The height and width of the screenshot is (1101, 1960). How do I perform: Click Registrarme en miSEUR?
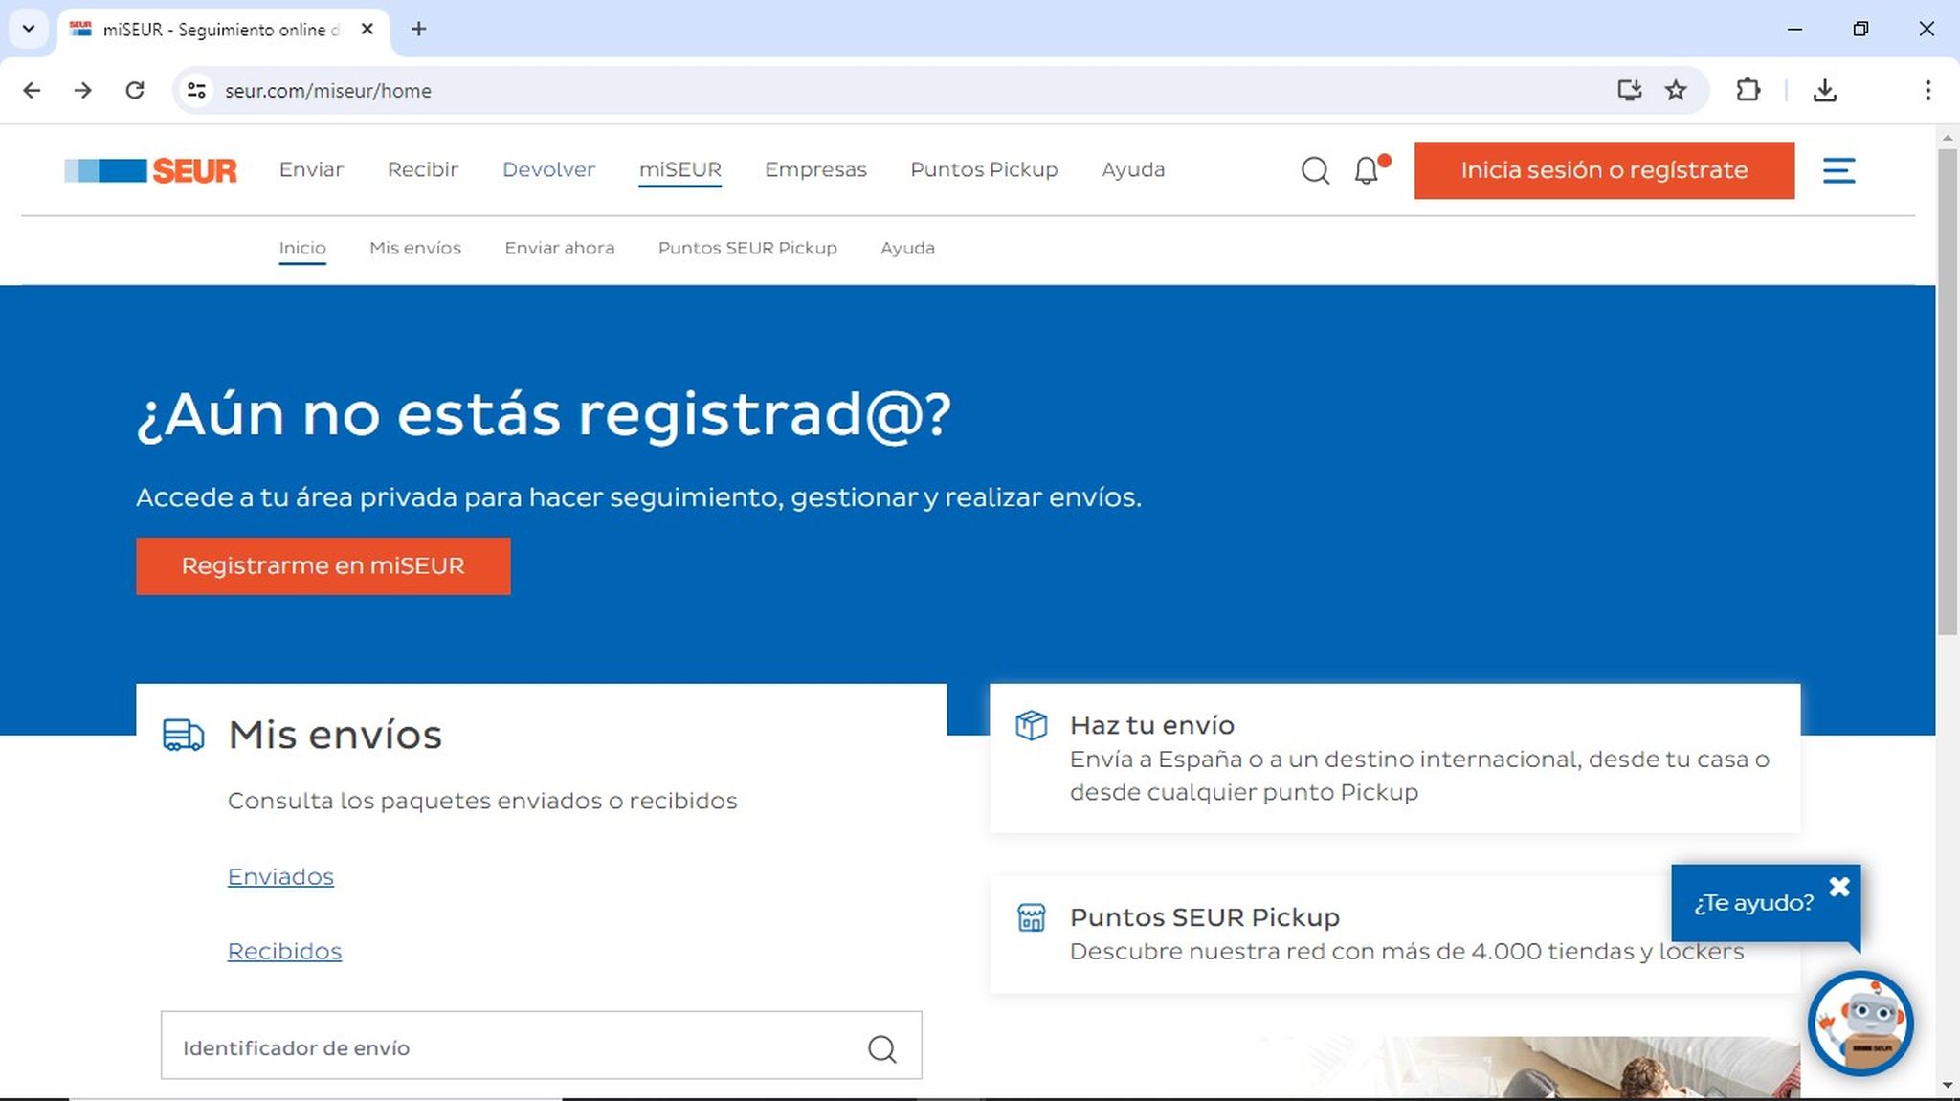point(323,565)
